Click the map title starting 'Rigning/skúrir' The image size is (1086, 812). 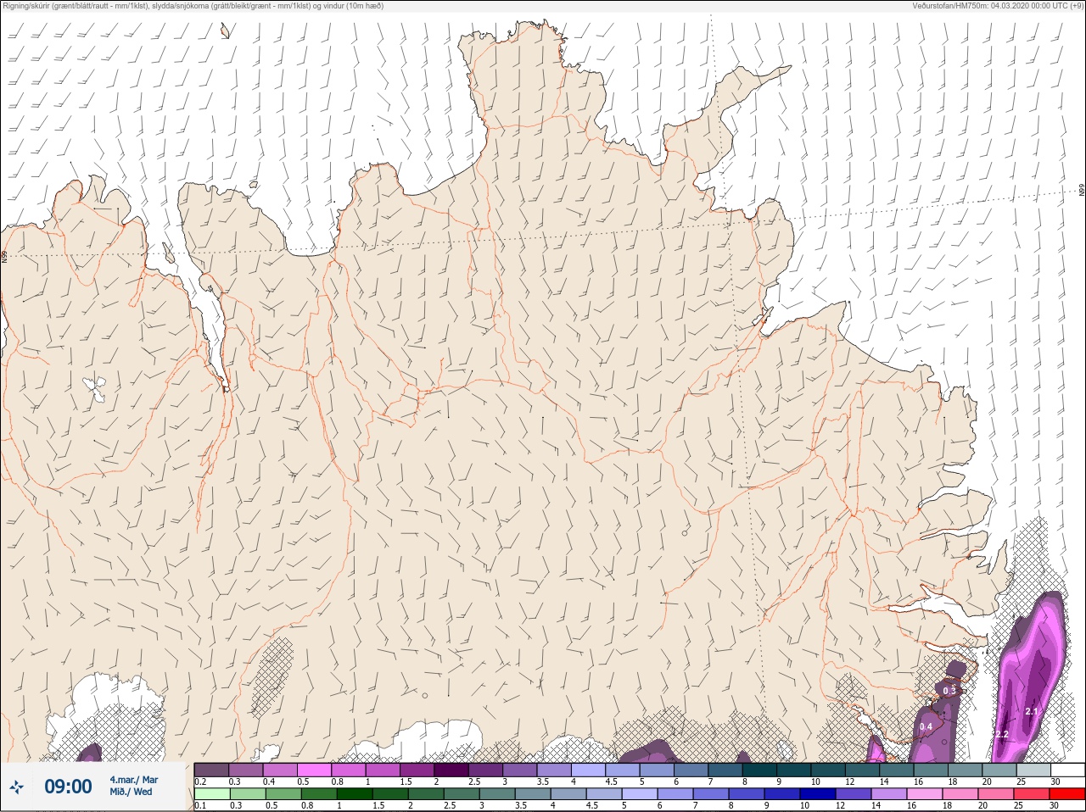tap(193, 6)
